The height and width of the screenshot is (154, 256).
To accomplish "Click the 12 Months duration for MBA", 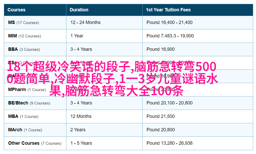I will pyautogui.click(x=81, y=116).
